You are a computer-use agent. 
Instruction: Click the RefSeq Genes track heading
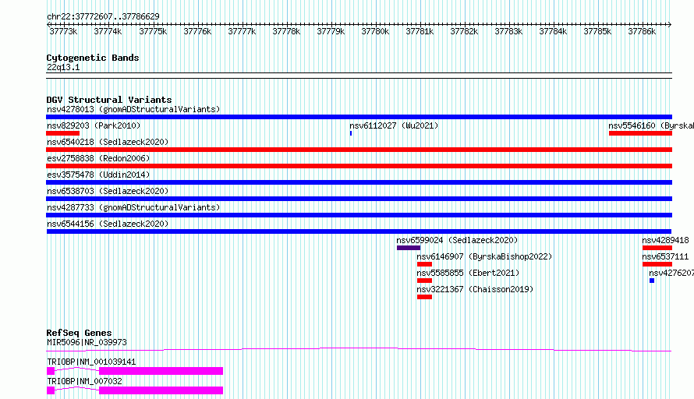click(x=79, y=333)
